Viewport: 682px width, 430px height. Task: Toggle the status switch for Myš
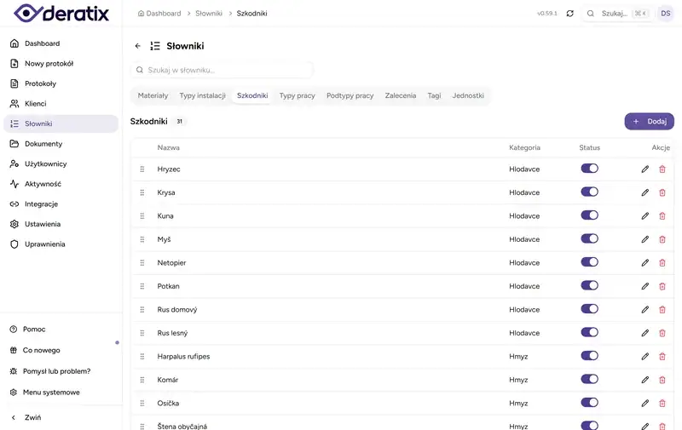(x=589, y=238)
